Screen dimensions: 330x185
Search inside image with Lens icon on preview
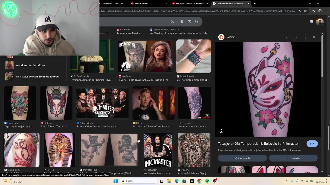click(221, 131)
